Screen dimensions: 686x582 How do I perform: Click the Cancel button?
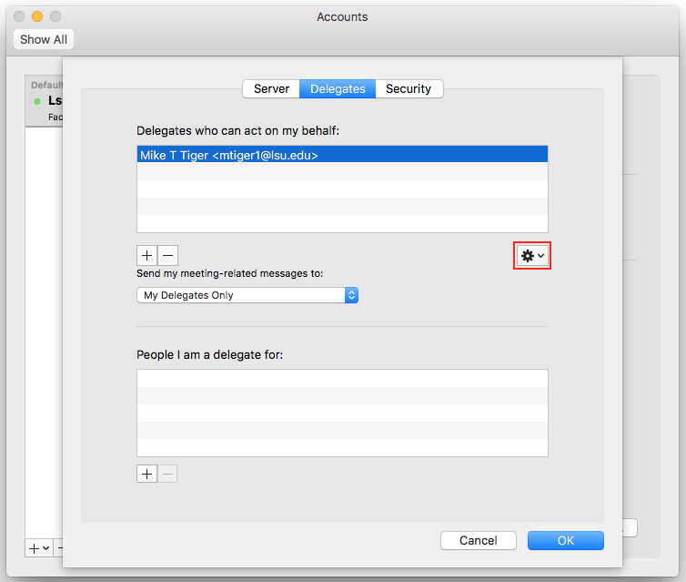click(479, 540)
